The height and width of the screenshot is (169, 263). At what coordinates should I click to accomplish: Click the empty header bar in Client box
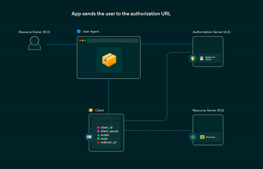pyautogui.click(x=106, y=118)
